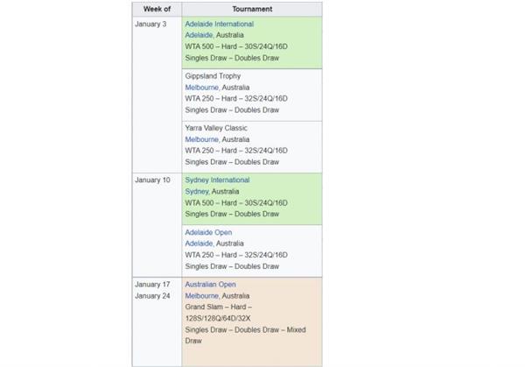The image size is (525, 367).
Task: Click the 'Yarra Valley Classic' tournament name
Action: click(x=216, y=128)
